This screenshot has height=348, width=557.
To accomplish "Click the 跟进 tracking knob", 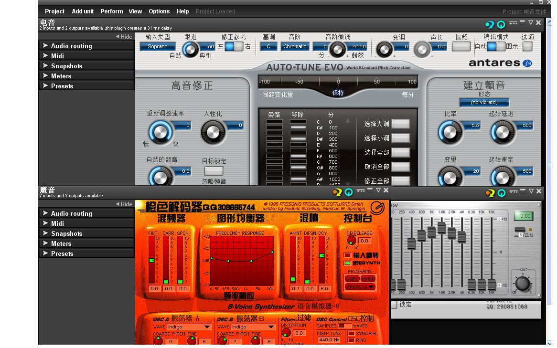I will (x=191, y=50).
